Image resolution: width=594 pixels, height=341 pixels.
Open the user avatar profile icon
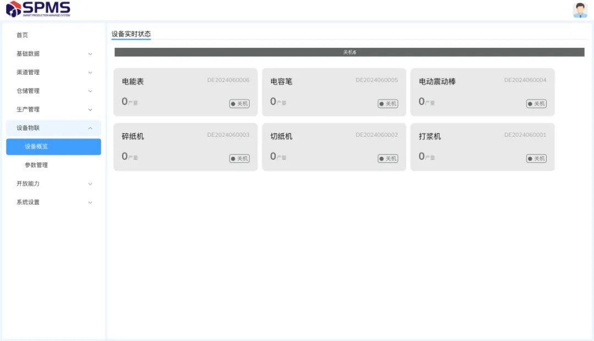pos(580,10)
